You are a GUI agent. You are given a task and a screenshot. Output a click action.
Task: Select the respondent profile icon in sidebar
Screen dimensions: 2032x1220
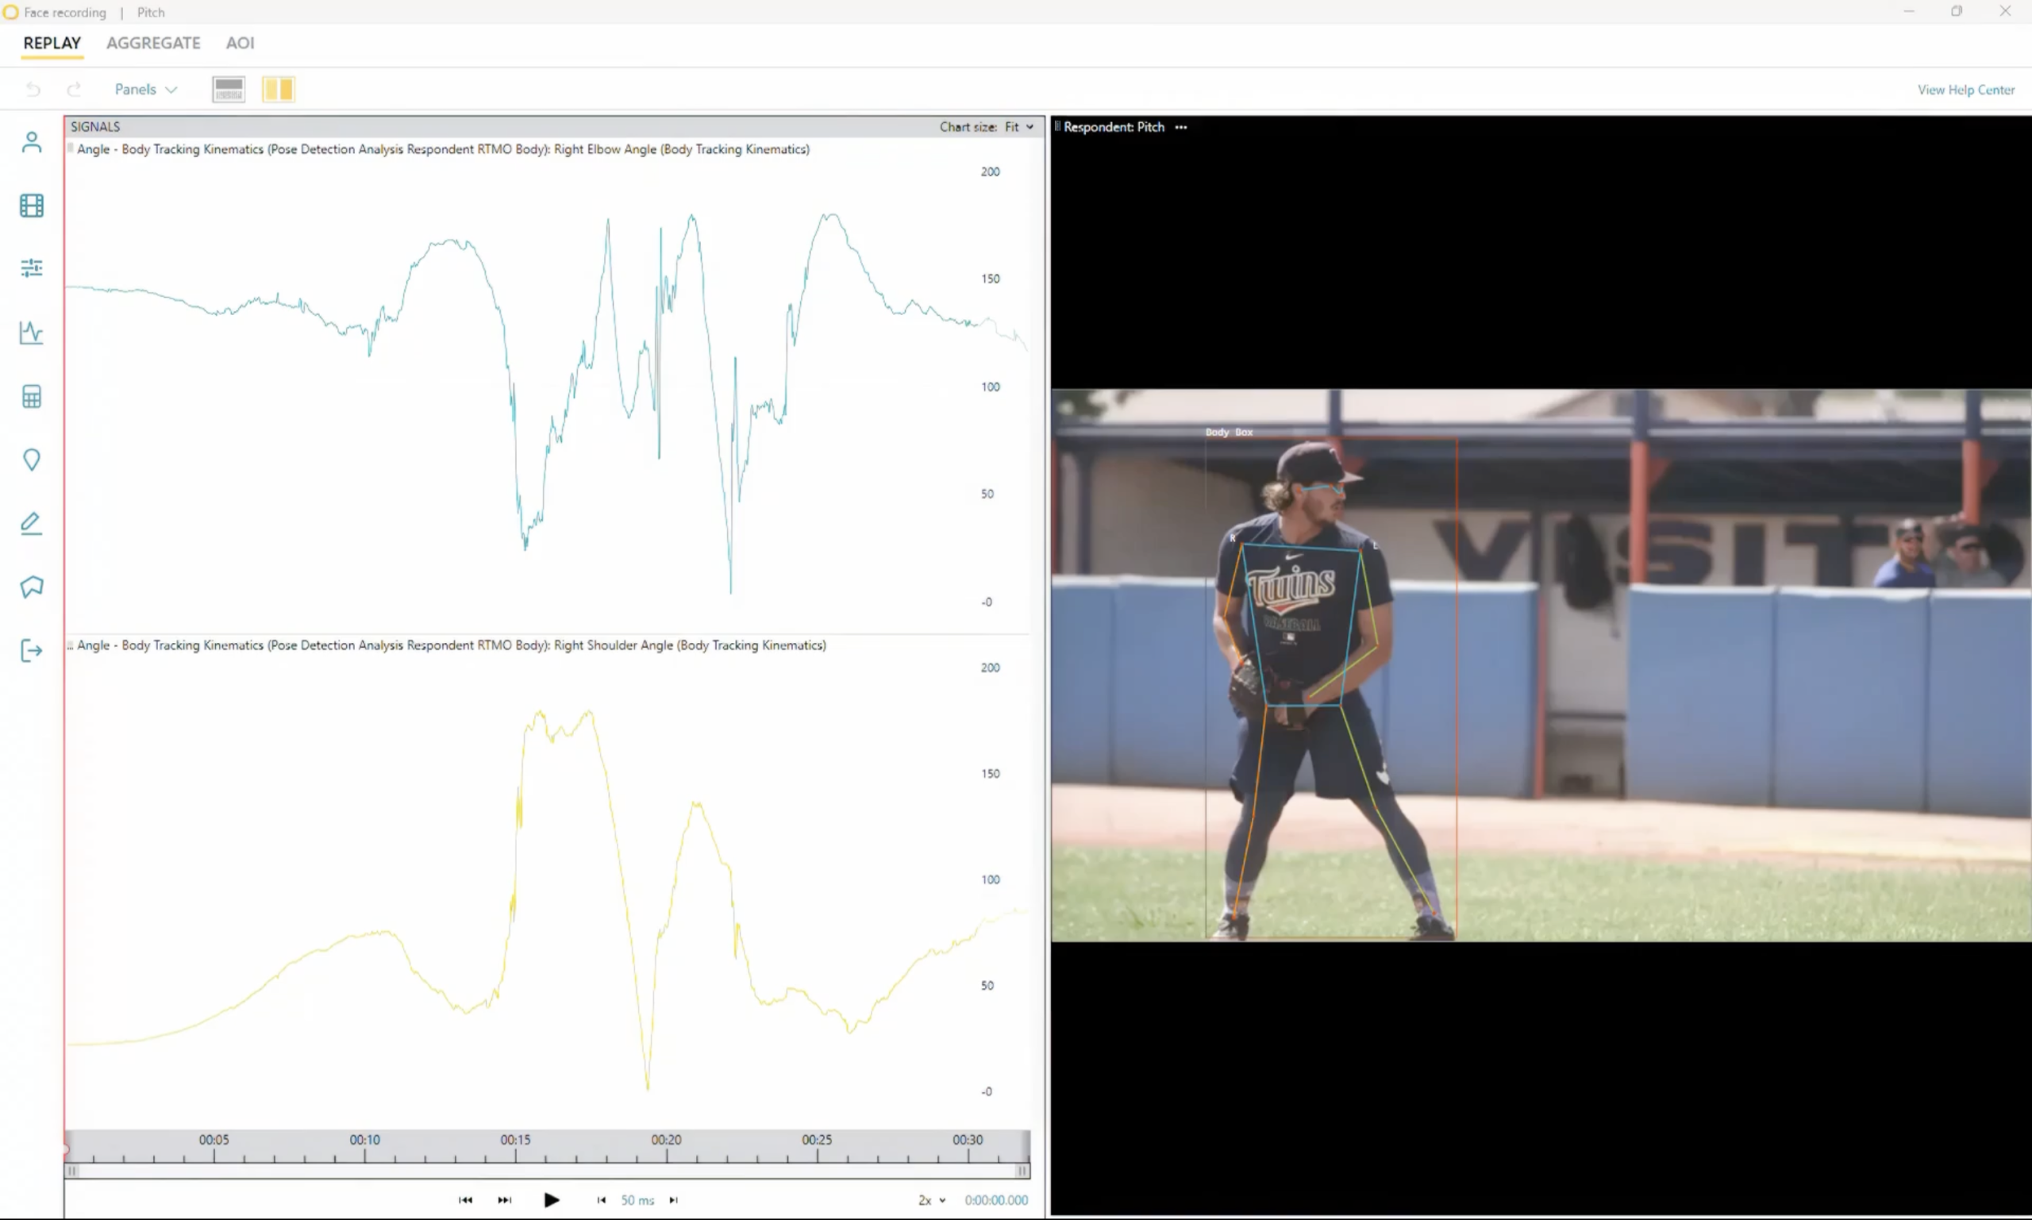(31, 141)
